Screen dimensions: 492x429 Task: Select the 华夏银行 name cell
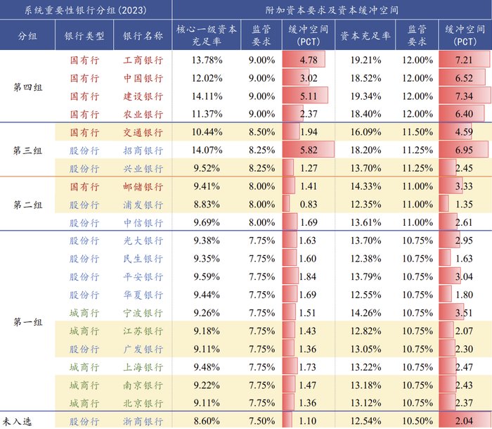pos(143,295)
